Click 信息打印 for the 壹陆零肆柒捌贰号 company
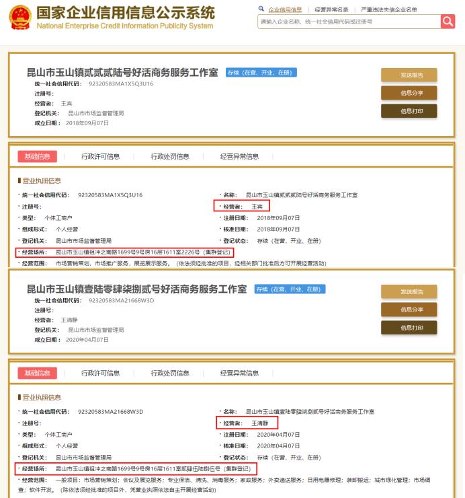Image resolution: width=465 pixels, height=498 pixels. click(409, 328)
